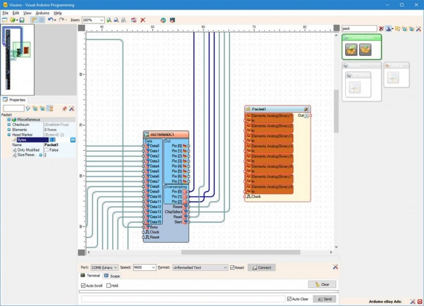Collapse the Head Marker property node
The width and height of the screenshot is (424, 306).
(x=9, y=135)
